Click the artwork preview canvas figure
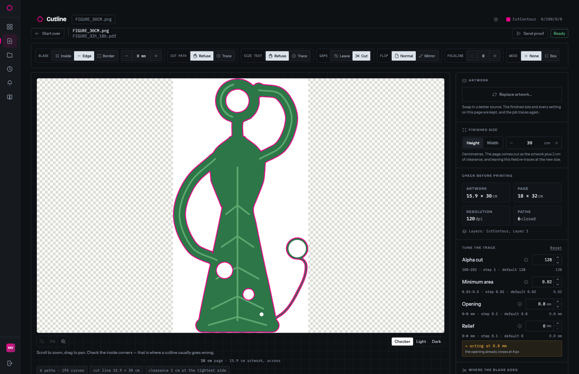The height and width of the screenshot is (374, 579). tap(240, 205)
